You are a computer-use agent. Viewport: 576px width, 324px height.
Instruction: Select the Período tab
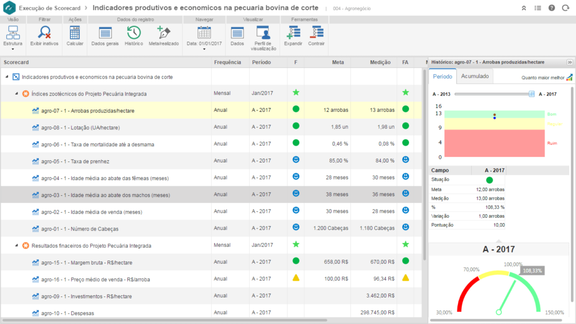[x=442, y=76]
